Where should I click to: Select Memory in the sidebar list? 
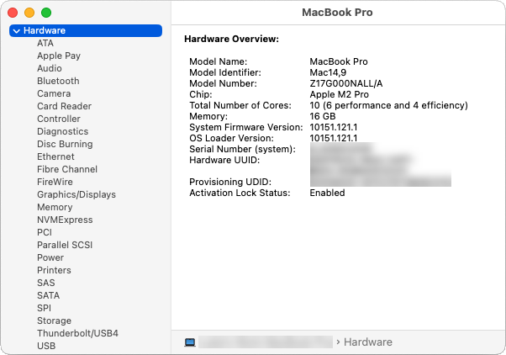55,207
